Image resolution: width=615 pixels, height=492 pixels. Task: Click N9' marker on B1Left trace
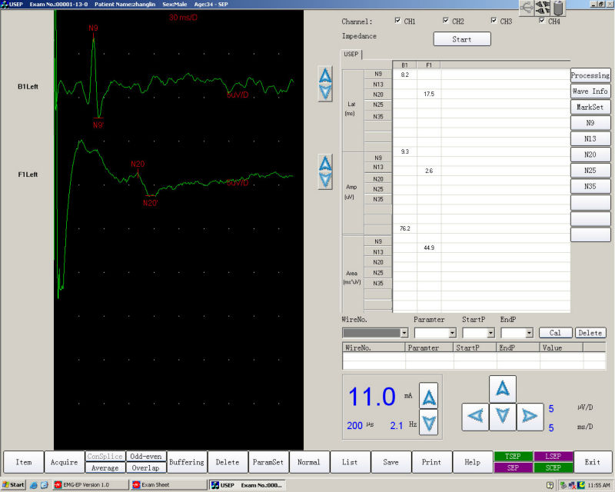pos(98,125)
